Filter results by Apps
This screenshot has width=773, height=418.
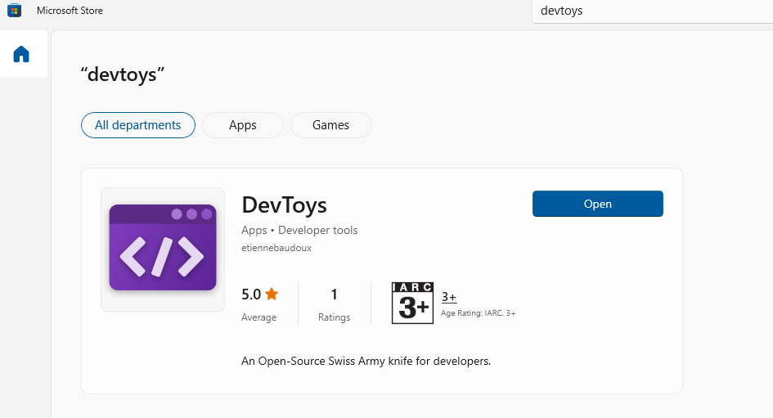243,125
